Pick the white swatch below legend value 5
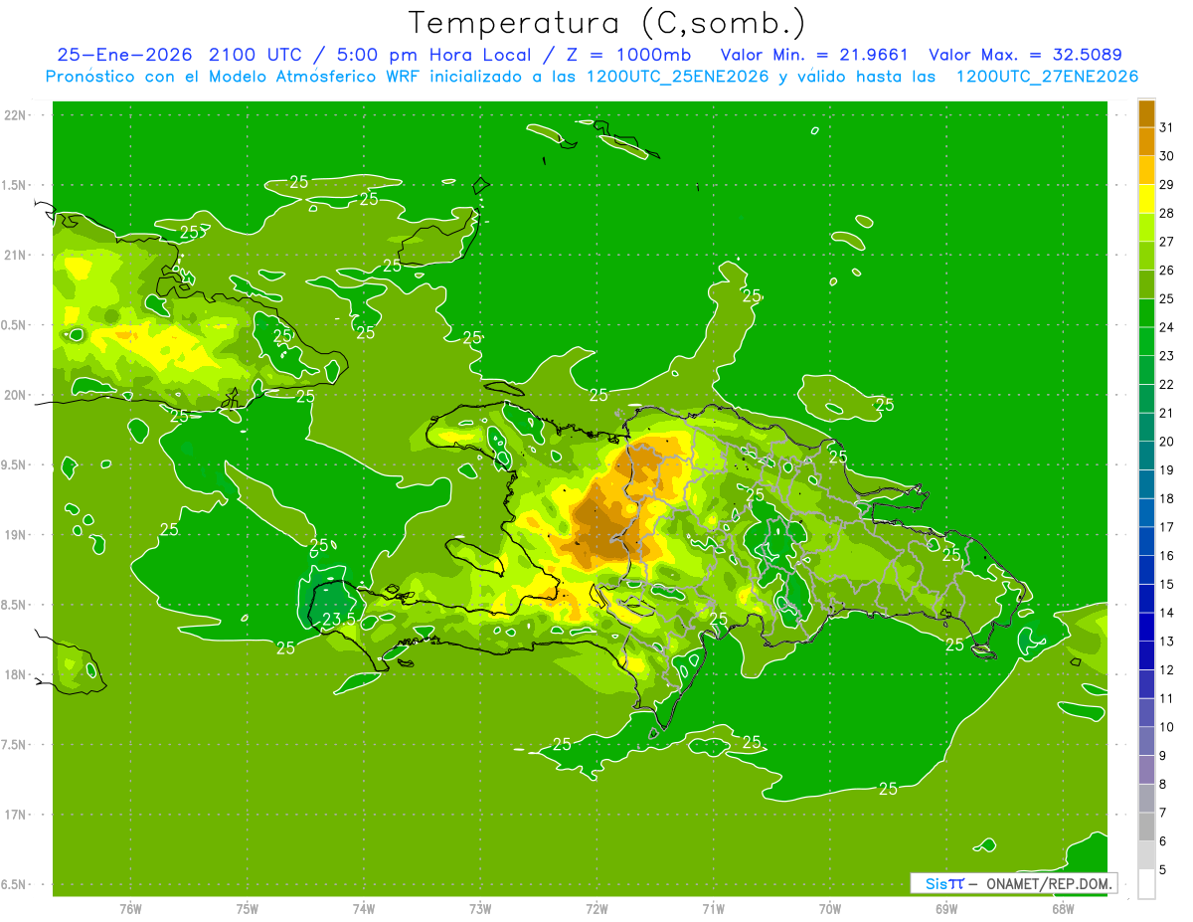Viewport: 1193px width, 922px height. (x=1146, y=884)
